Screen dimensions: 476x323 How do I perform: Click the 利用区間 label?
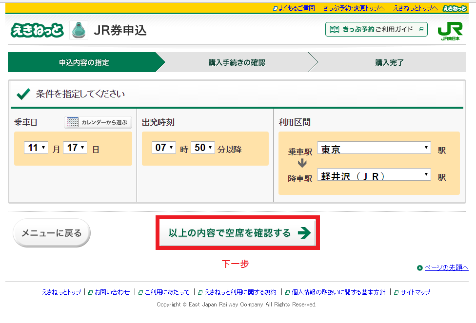(295, 122)
